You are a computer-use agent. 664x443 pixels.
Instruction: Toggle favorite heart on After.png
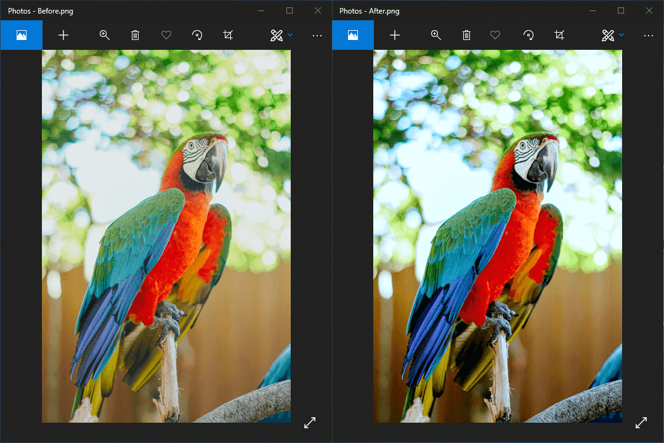495,35
